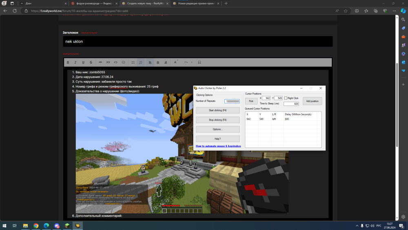Click the browser address bar URL
The width and height of the screenshot is (408, 230).
coord(80,11)
